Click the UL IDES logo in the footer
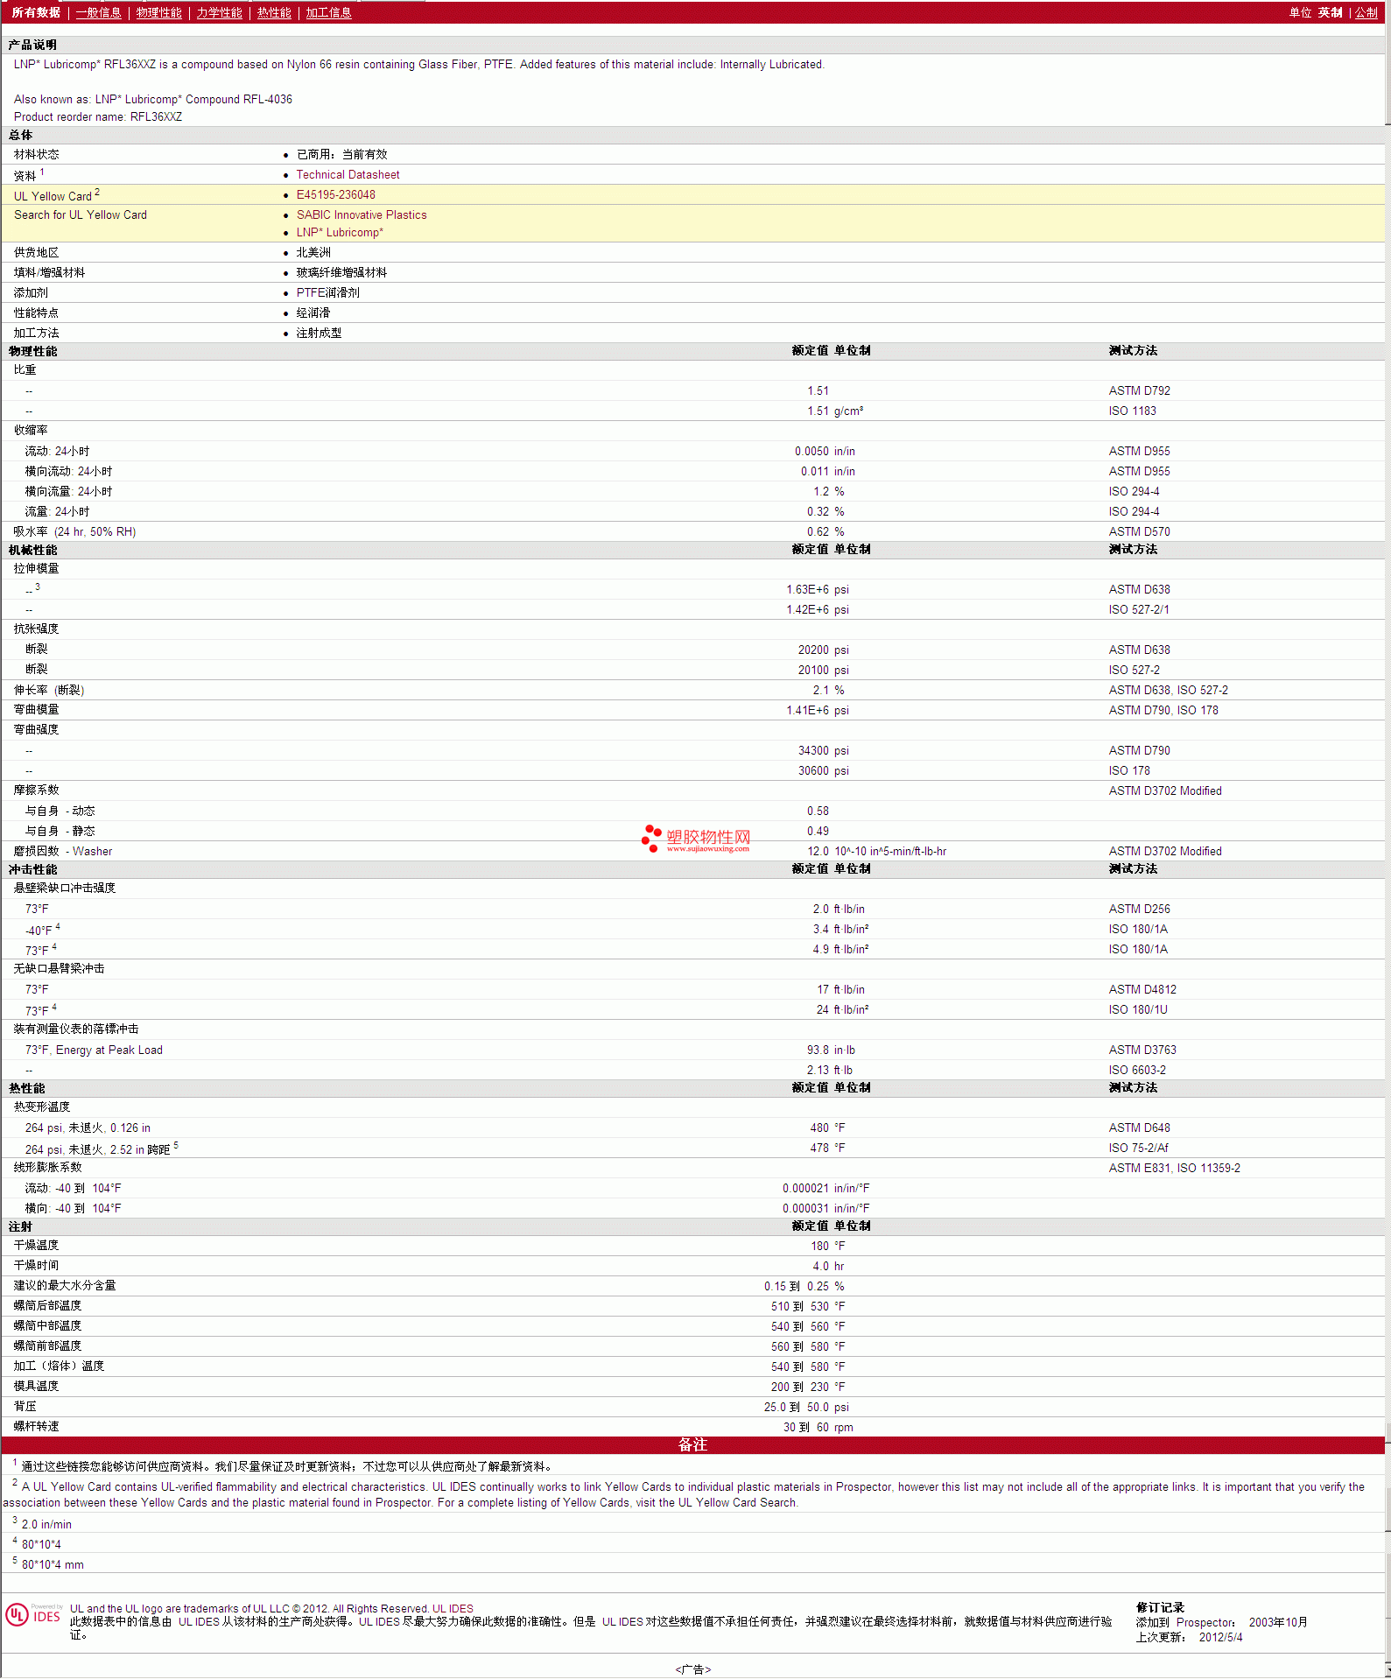The width and height of the screenshot is (1391, 1679). coord(33,1615)
